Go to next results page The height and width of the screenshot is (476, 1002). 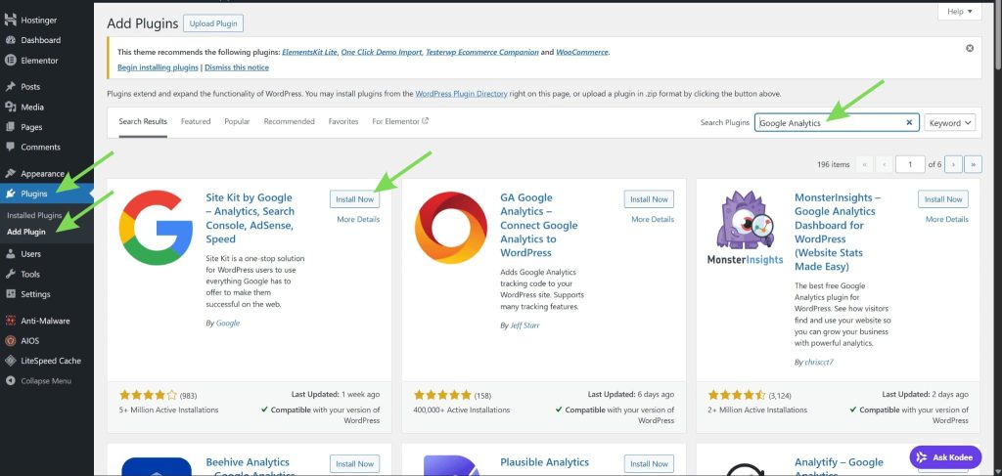pyautogui.click(x=953, y=164)
